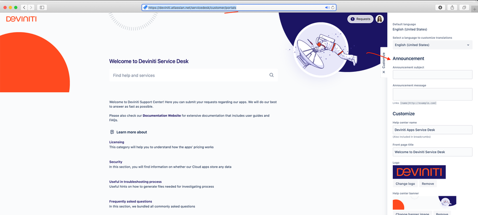Close the Customize side panel
This screenshot has height=215, width=478.
tap(384, 72)
